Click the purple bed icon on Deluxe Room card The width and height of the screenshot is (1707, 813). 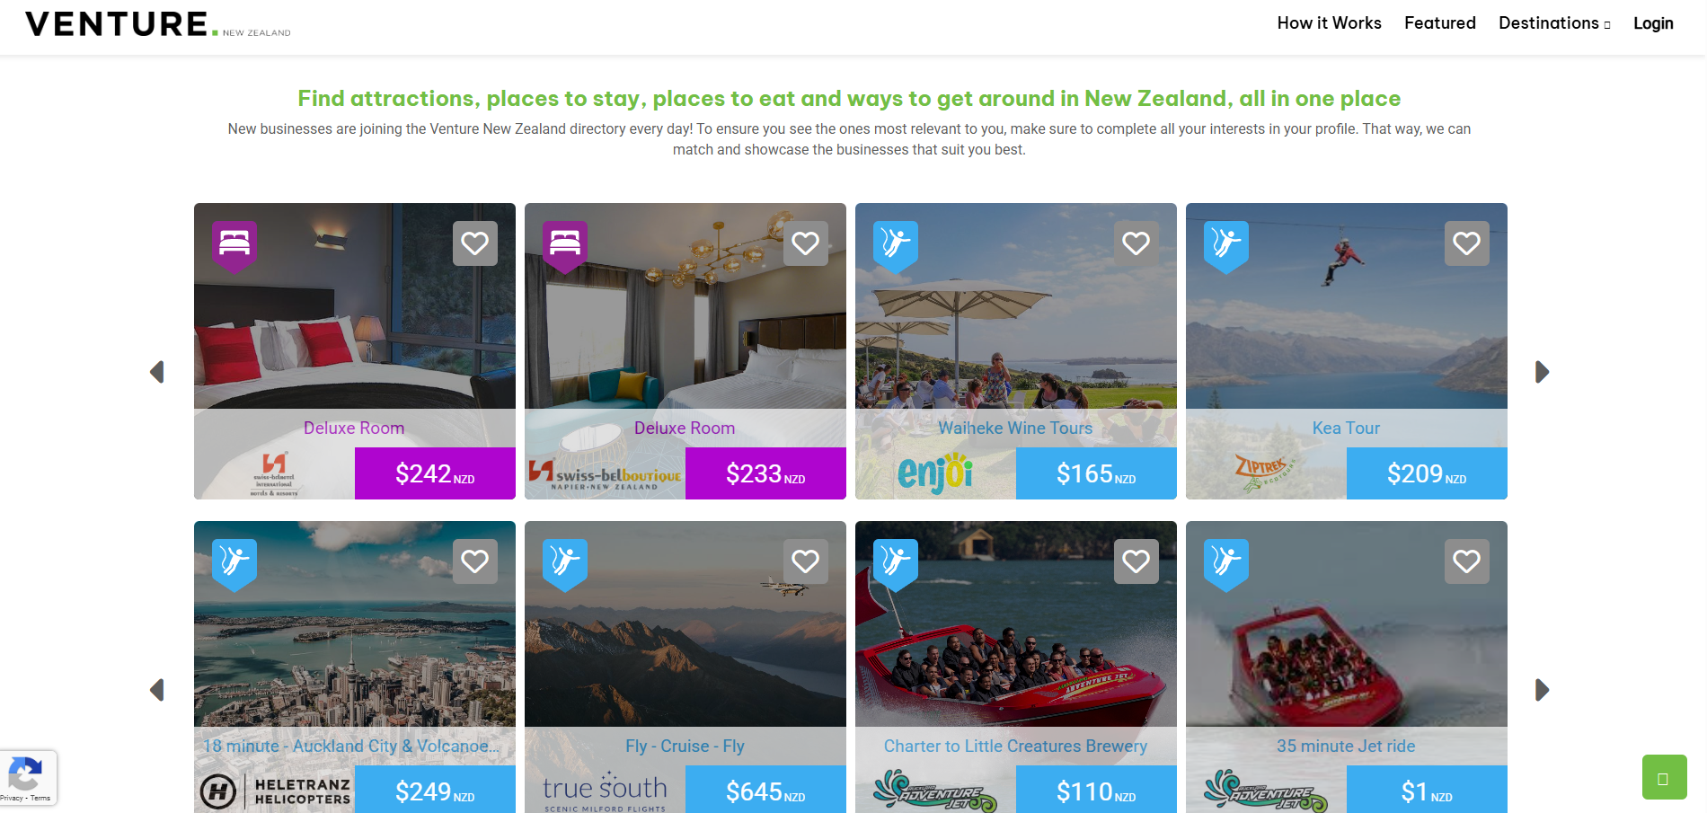click(x=234, y=244)
